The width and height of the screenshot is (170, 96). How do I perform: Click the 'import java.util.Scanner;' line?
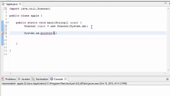[x=30, y=9]
